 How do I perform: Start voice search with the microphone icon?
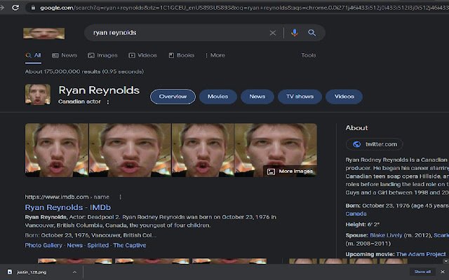point(295,33)
